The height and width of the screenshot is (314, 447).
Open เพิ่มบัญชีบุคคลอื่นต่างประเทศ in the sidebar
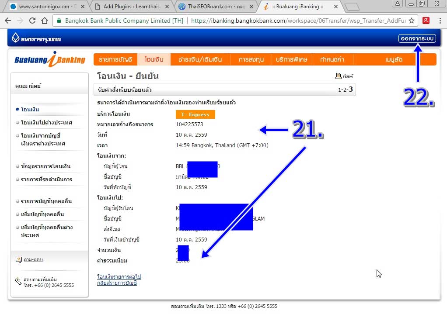coord(47,231)
